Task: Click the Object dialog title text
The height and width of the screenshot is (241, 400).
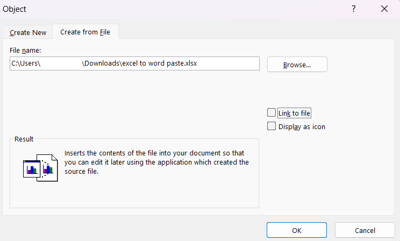Action: tap(15, 9)
